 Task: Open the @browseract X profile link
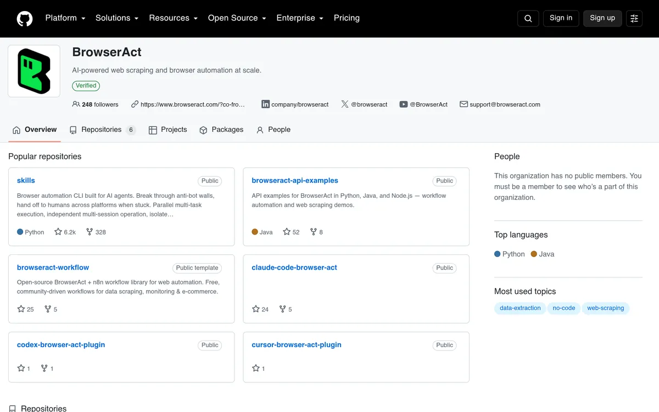click(x=369, y=104)
